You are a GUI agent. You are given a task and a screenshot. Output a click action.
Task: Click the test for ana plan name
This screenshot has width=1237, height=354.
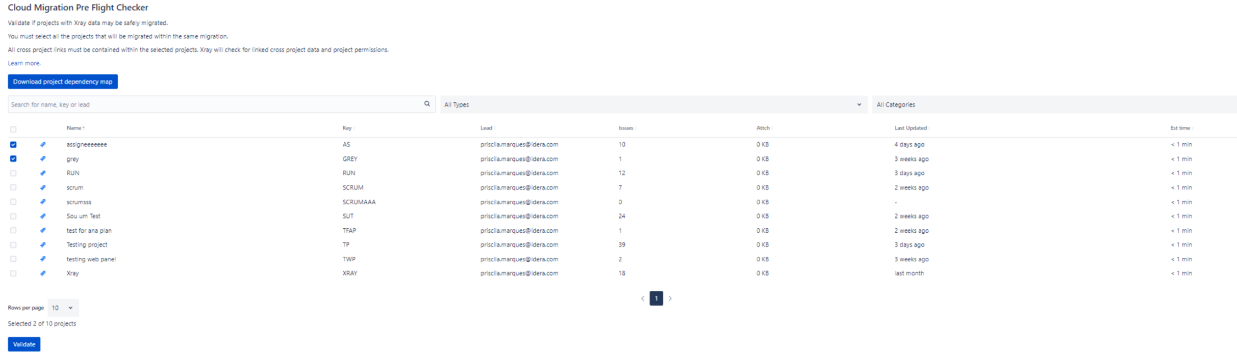point(89,230)
